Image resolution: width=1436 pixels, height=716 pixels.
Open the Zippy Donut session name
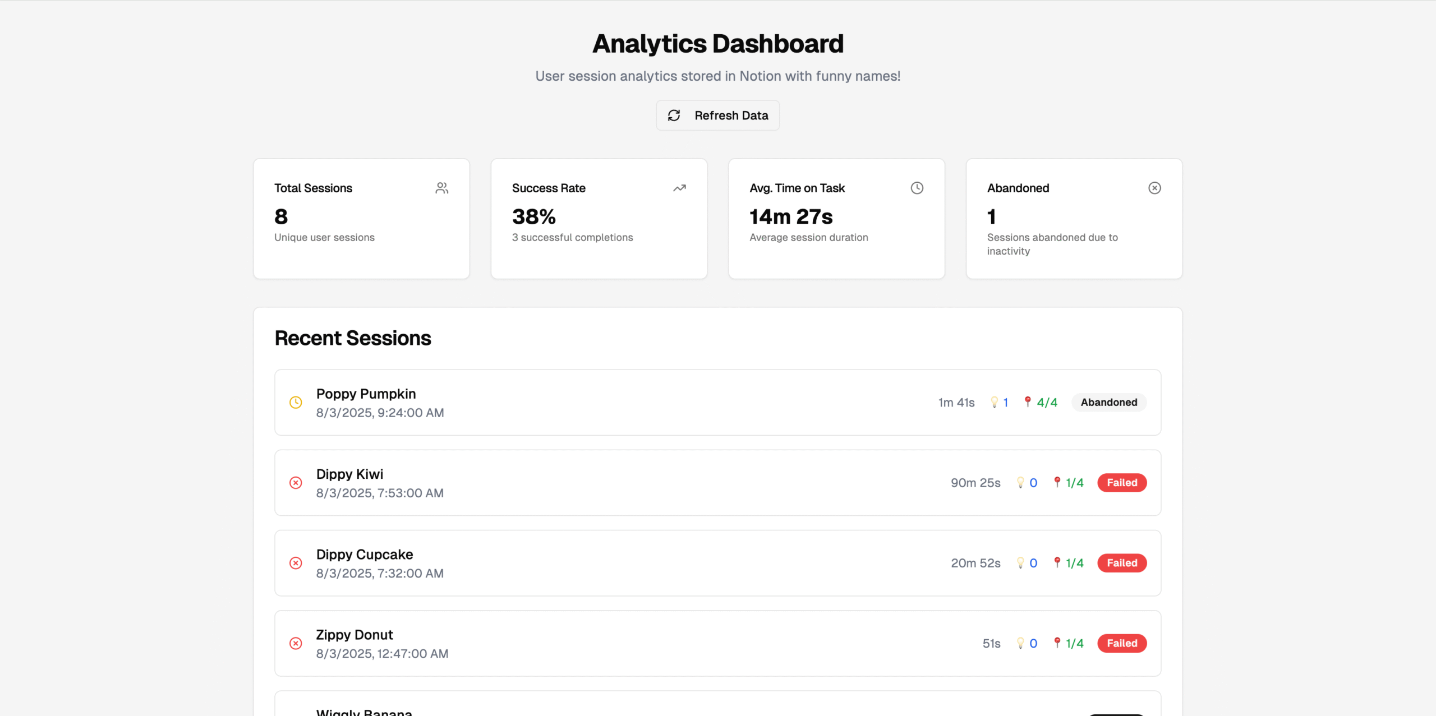coord(355,635)
